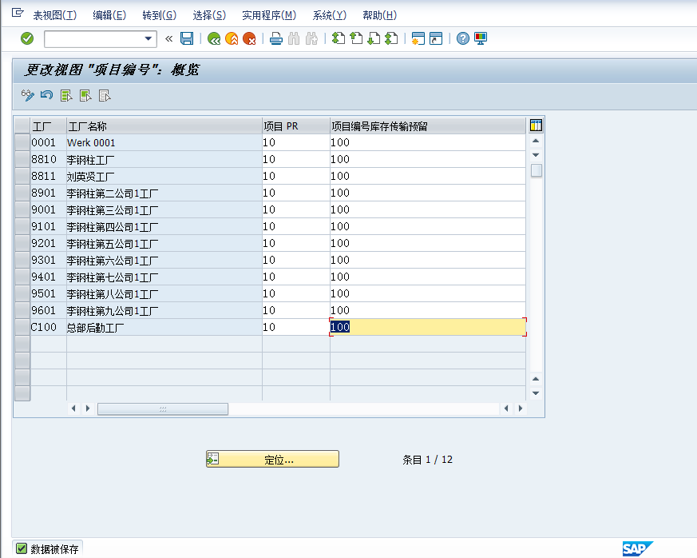
Task: Select row 8811 via its row selector
Action: (x=22, y=177)
